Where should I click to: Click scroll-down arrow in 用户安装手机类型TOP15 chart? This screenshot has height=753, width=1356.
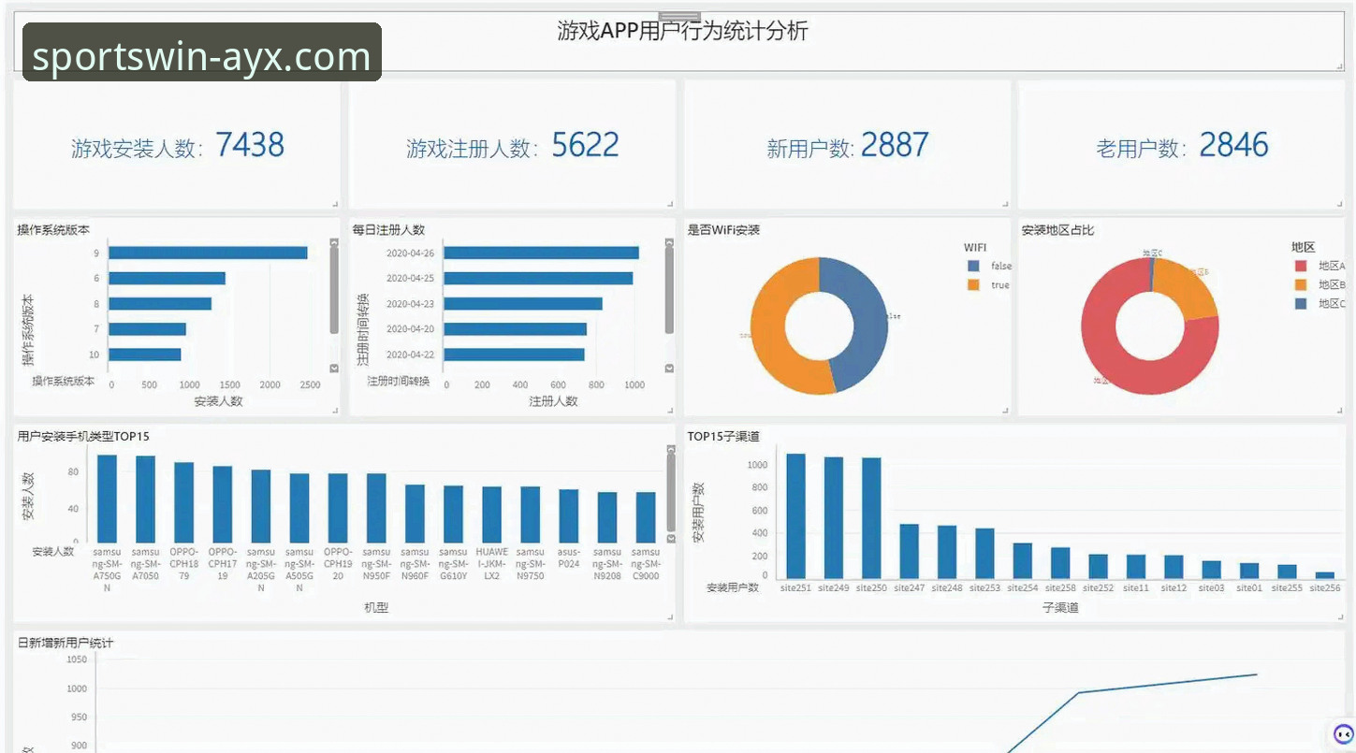670,539
